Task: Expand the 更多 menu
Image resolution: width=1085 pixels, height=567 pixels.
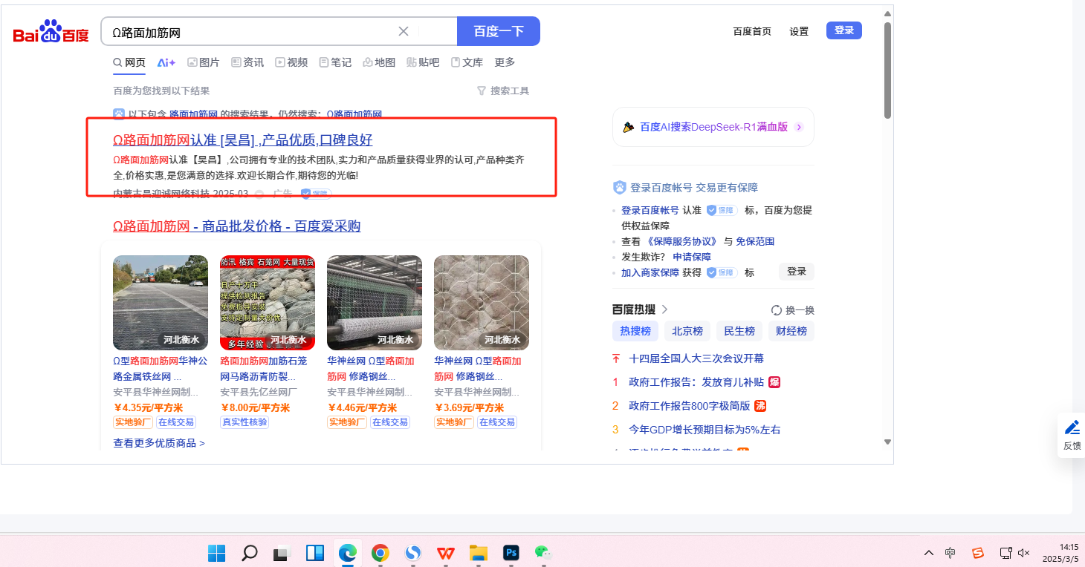Action: click(x=505, y=62)
